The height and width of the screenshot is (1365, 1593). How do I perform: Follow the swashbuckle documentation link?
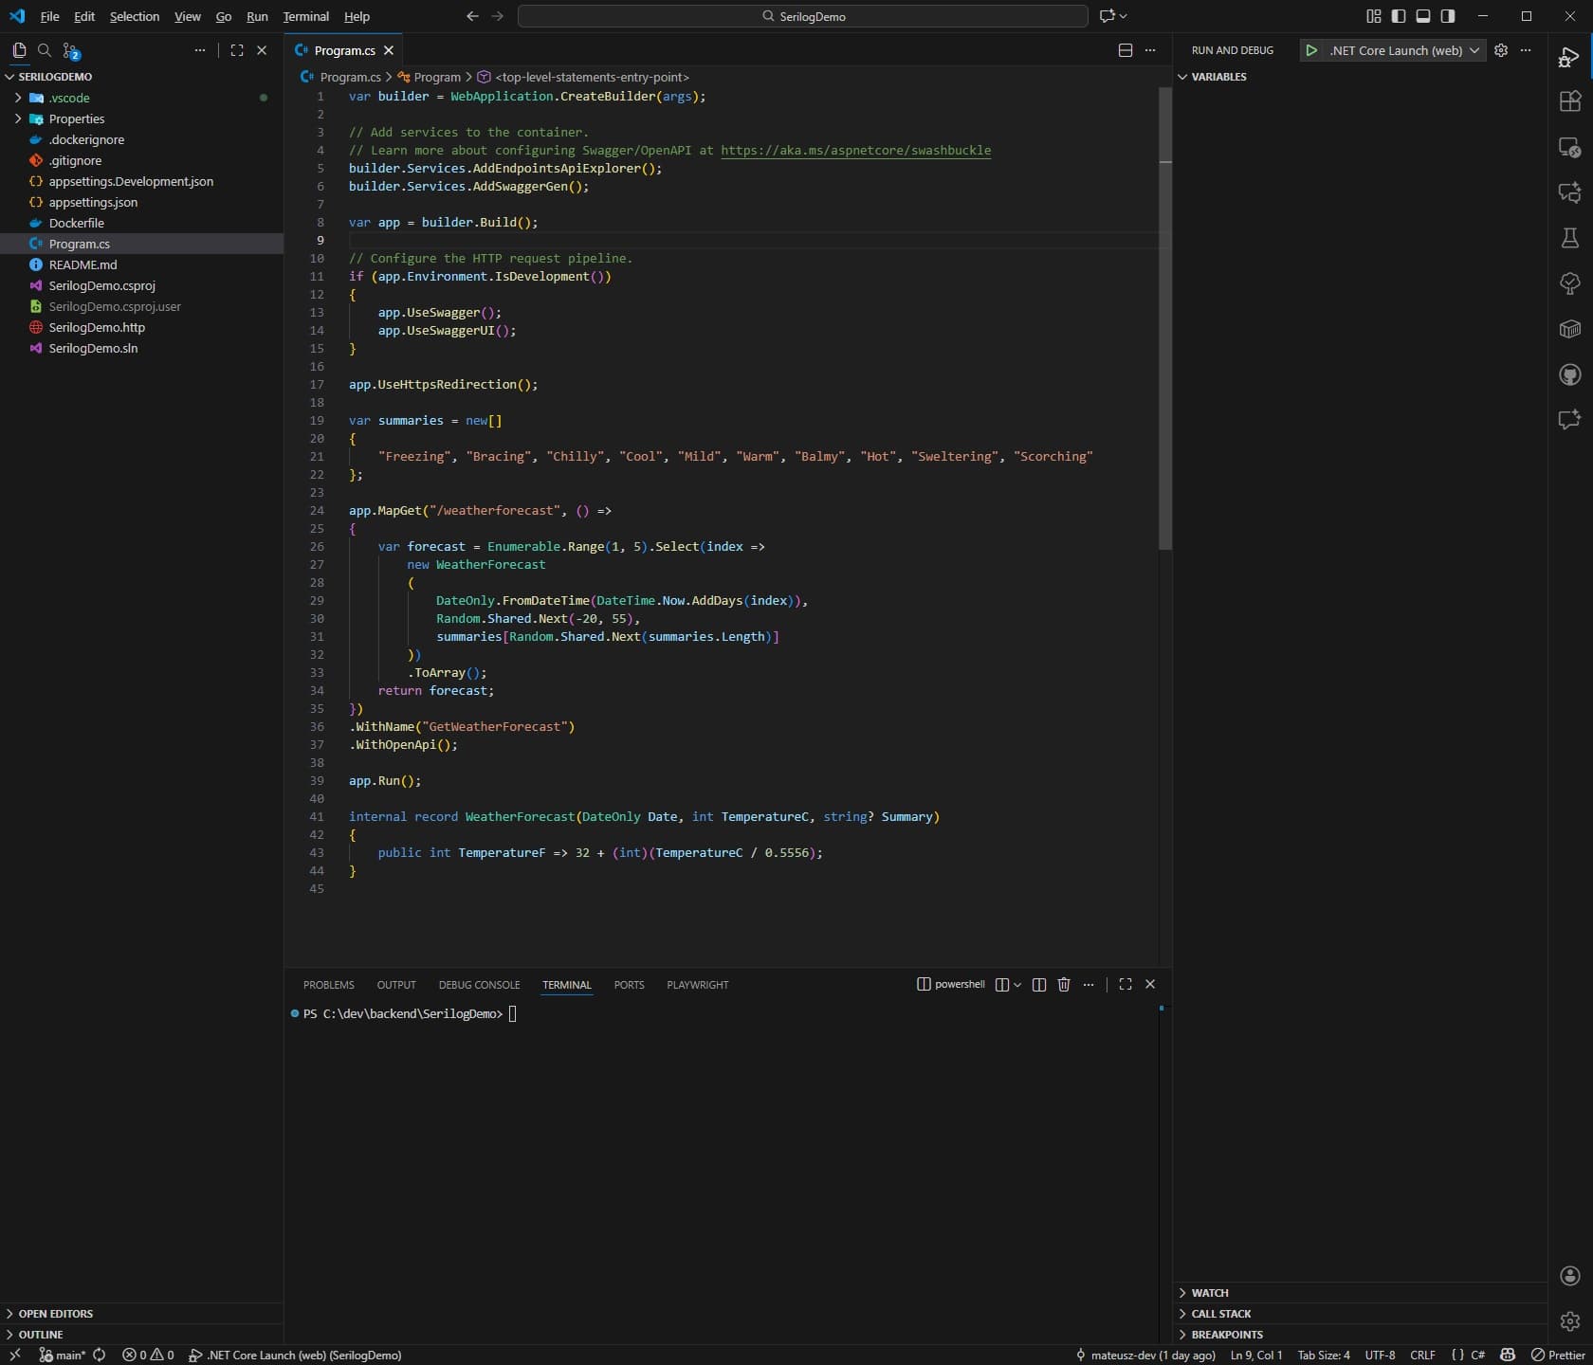pos(853,151)
